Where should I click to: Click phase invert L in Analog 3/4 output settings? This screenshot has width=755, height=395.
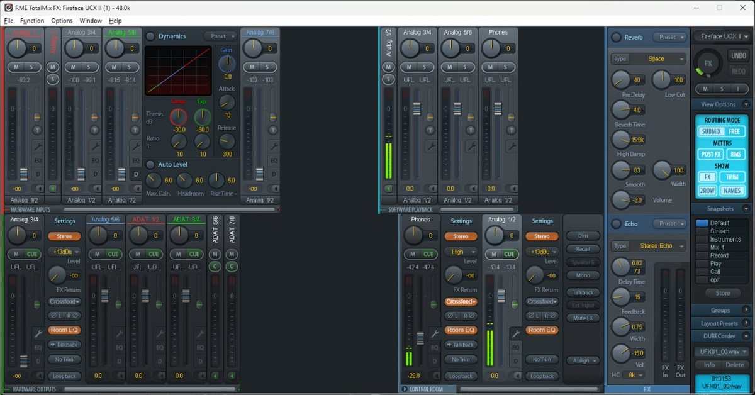pos(55,315)
